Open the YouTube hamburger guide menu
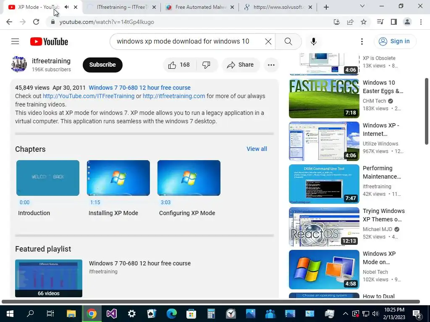430x322 pixels. click(x=15, y=42)
